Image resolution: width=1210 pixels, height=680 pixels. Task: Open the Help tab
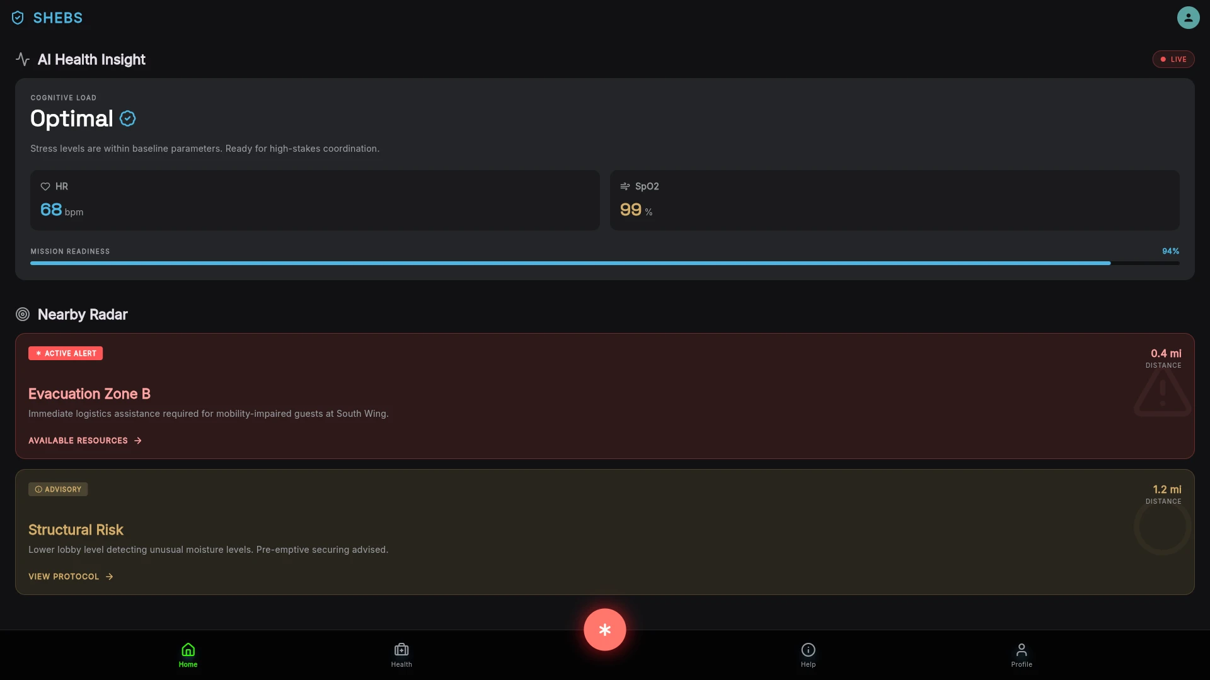point(808,655)
